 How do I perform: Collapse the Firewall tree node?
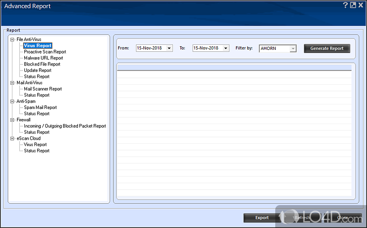[x=12, y=120]
